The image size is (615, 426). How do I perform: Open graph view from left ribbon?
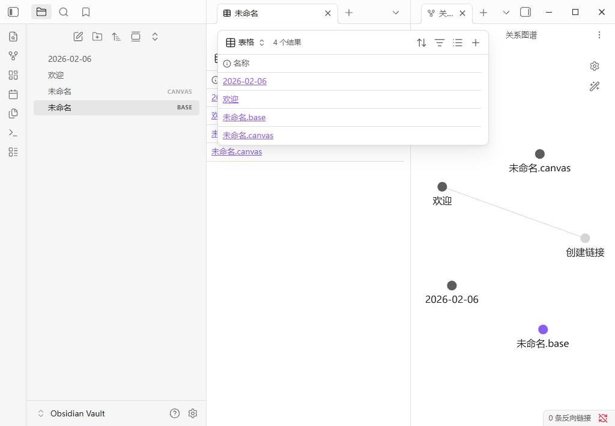pyautogui.click(x=13, y=56)
